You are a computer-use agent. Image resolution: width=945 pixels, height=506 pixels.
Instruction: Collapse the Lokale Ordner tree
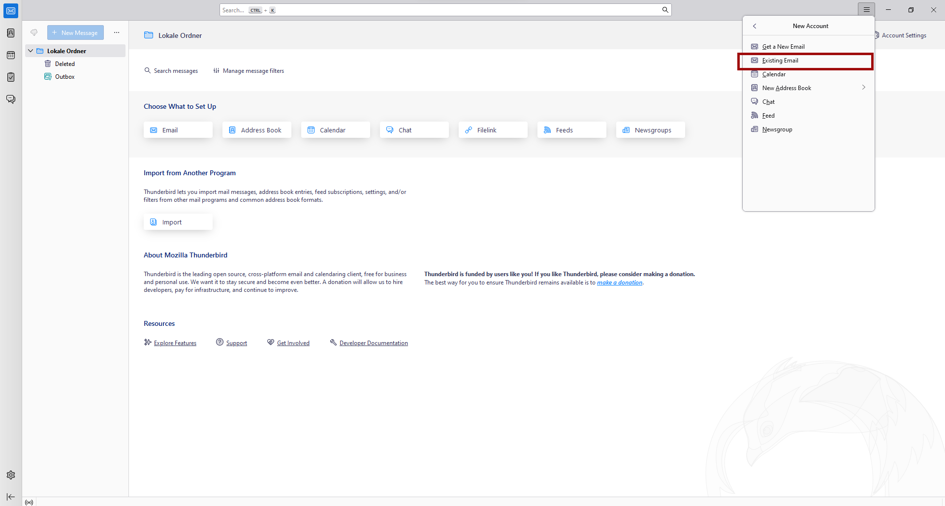pyautogui.click(x=31, y=51)
